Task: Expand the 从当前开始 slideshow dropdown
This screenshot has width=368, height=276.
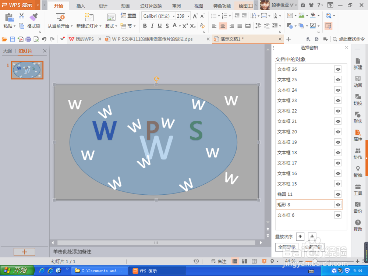Action: coord(72,26)
